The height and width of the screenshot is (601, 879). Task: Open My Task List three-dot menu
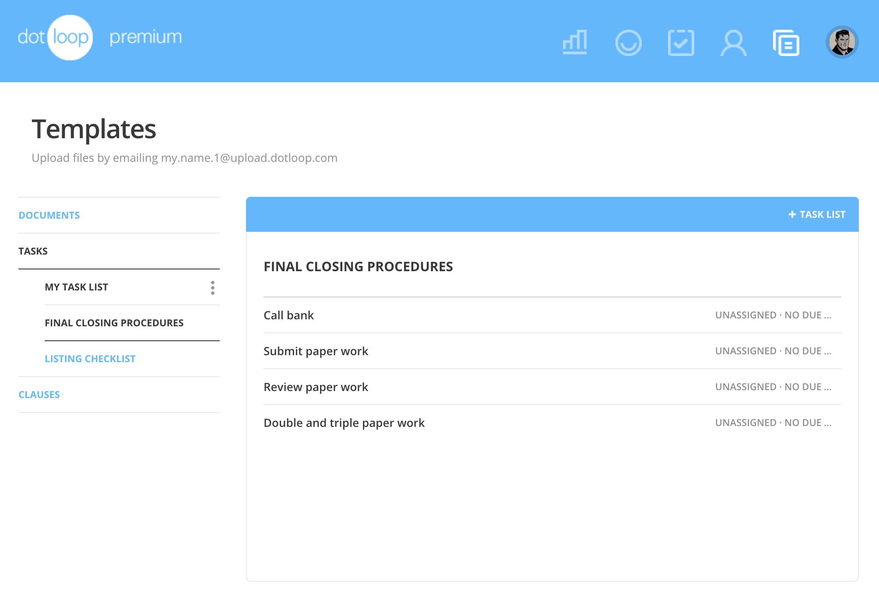click(x=213, y=287)
